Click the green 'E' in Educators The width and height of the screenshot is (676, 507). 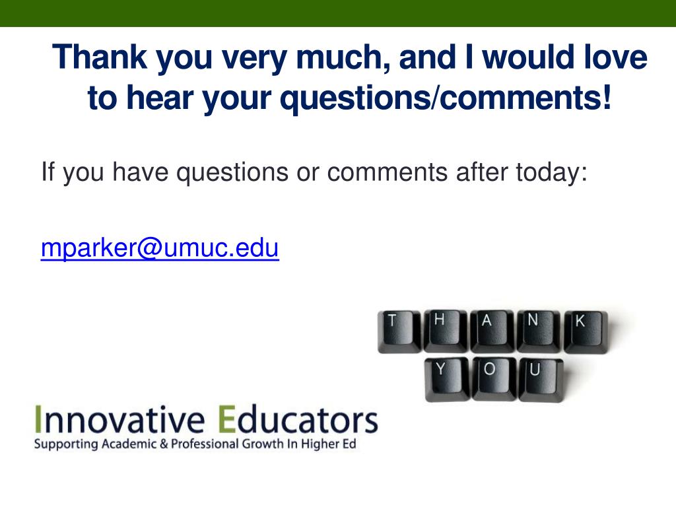(226, 419)
